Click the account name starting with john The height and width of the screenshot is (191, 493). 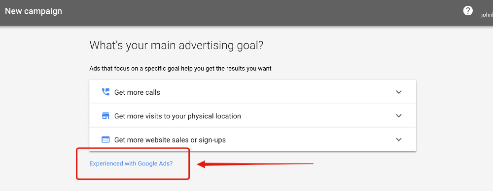pyautogui.click(x=487, y=15)
